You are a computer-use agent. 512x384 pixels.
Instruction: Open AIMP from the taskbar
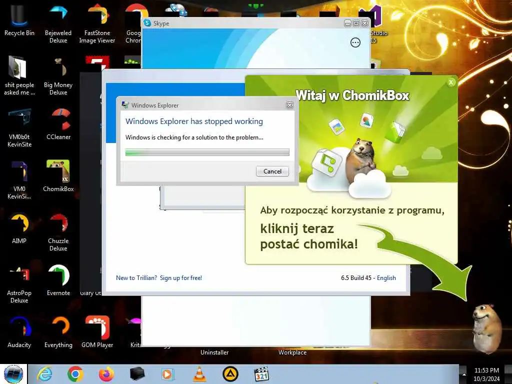click(230, 374)
